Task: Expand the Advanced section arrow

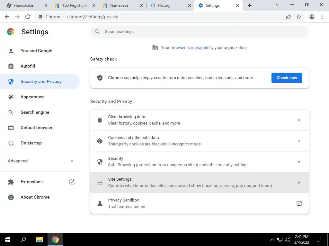Action: click(x=72, y=161)
